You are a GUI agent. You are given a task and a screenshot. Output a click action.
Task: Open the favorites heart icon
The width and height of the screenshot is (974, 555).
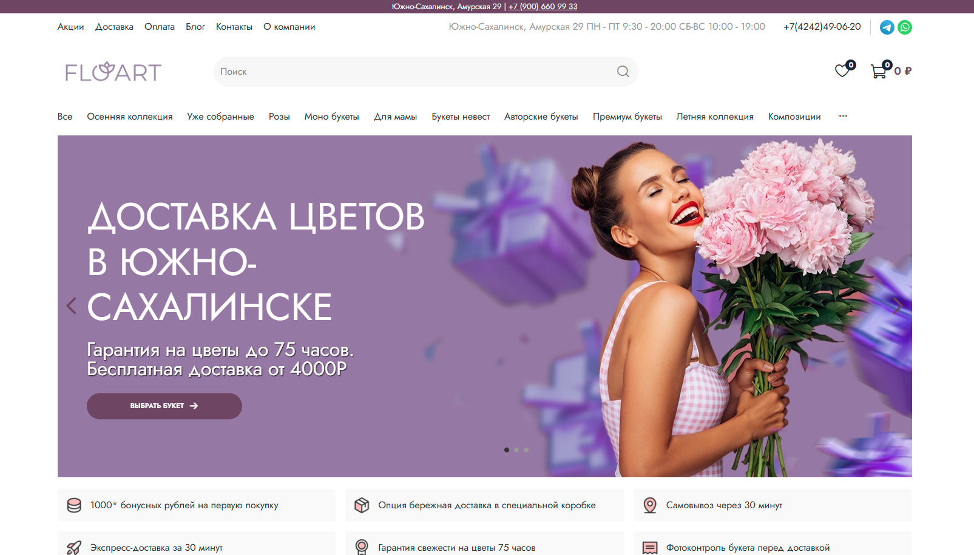coord(842,71)
